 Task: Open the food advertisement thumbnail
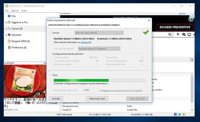click(25, 81)
